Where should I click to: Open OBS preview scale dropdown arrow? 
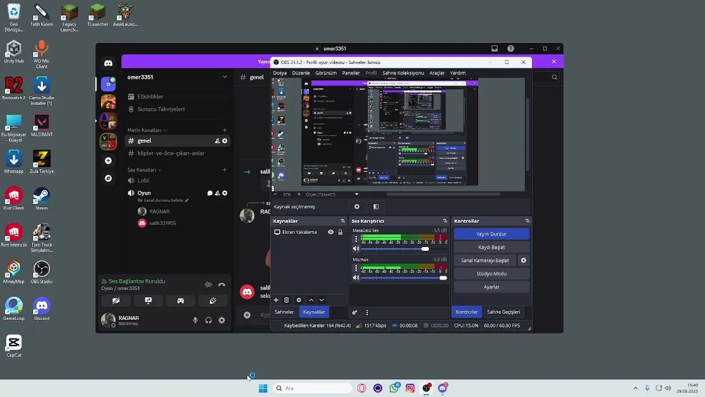tap(356, 194)
